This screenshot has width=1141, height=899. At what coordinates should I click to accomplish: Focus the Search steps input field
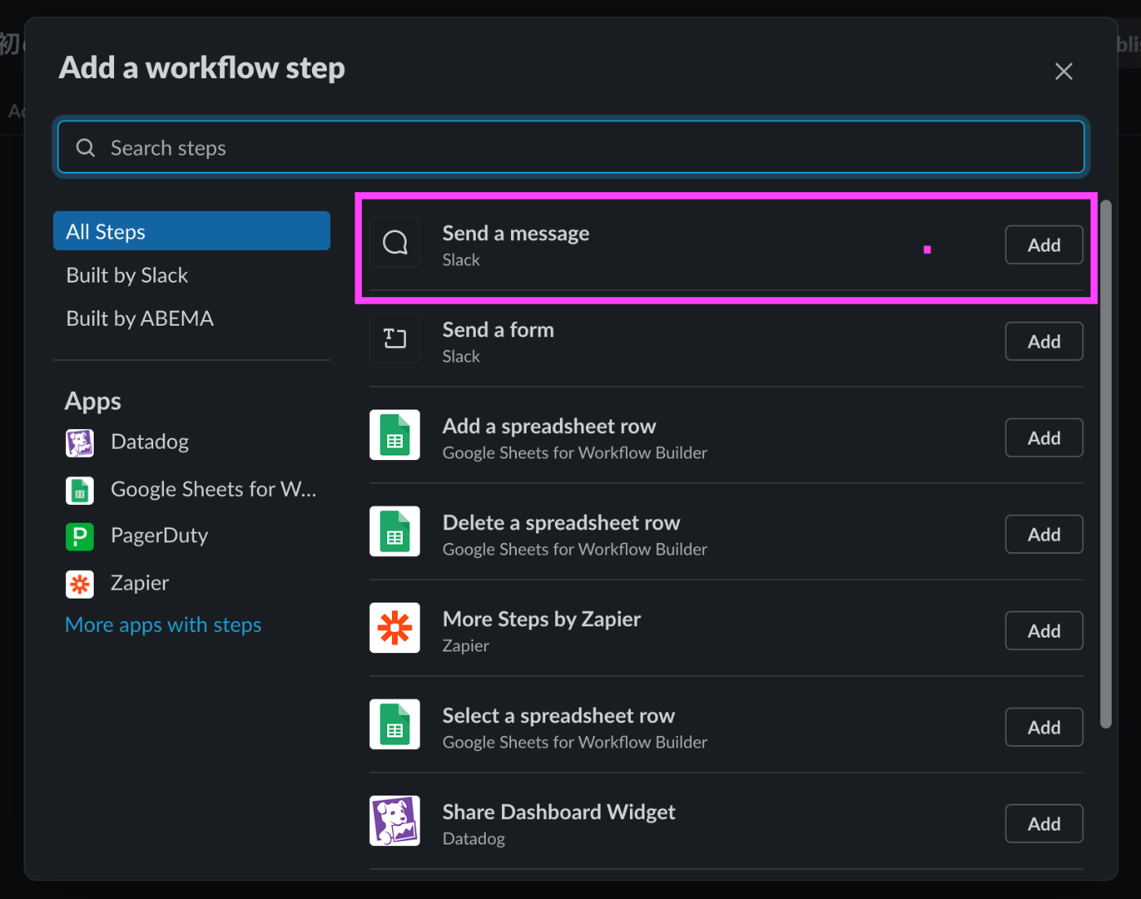point(570,147)
